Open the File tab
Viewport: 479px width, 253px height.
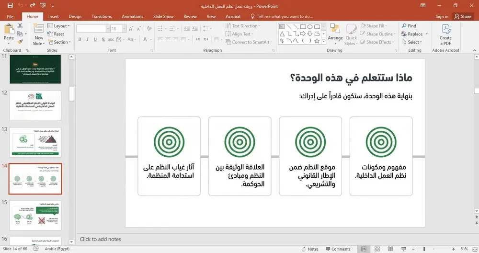pos(10,16)
